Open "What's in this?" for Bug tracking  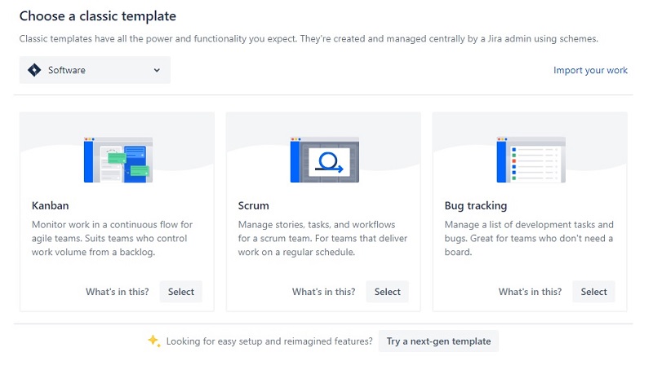pyautogui.click(x=530, y=292)
